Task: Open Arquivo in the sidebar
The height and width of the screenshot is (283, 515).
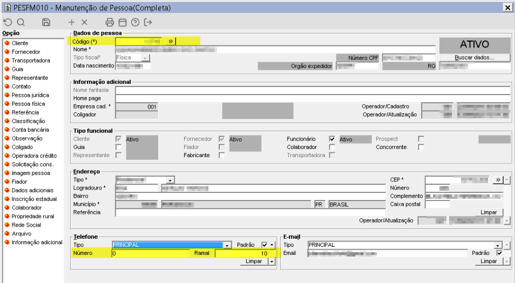Action: coord(22,234)
